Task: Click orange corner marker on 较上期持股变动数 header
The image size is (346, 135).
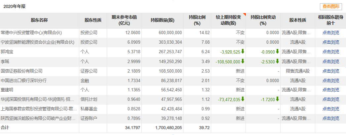Action: click(244, 14)
